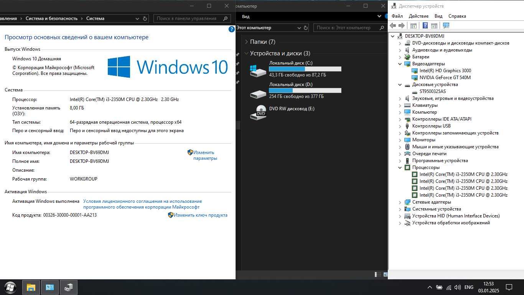Expand the Сетевые адаптеры node

pyautogui.click(x=400, y=202)
